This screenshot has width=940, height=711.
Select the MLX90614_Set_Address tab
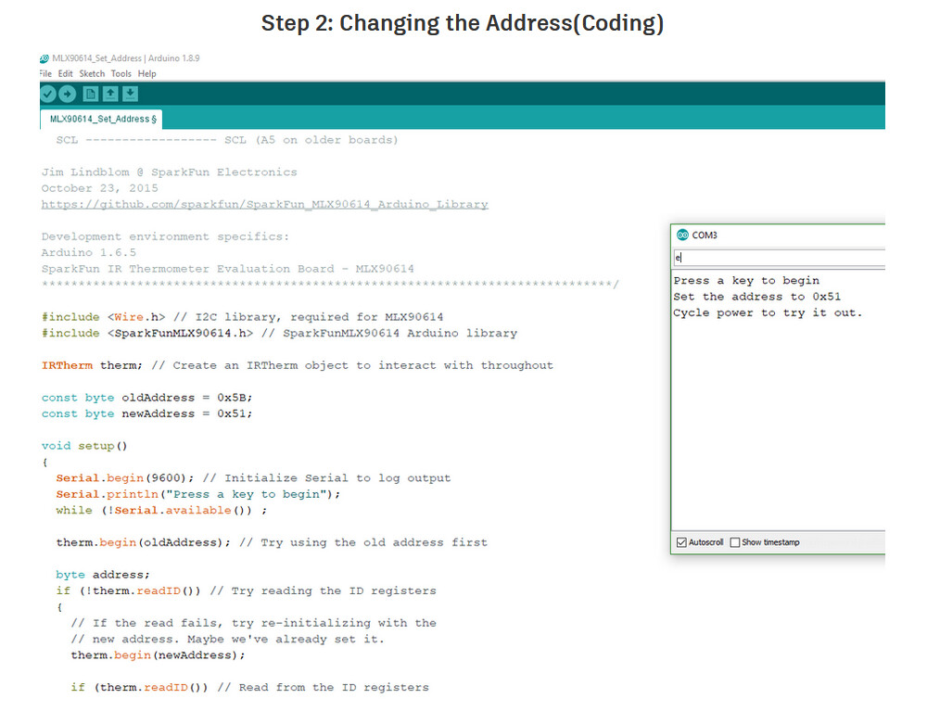point(102,120)
